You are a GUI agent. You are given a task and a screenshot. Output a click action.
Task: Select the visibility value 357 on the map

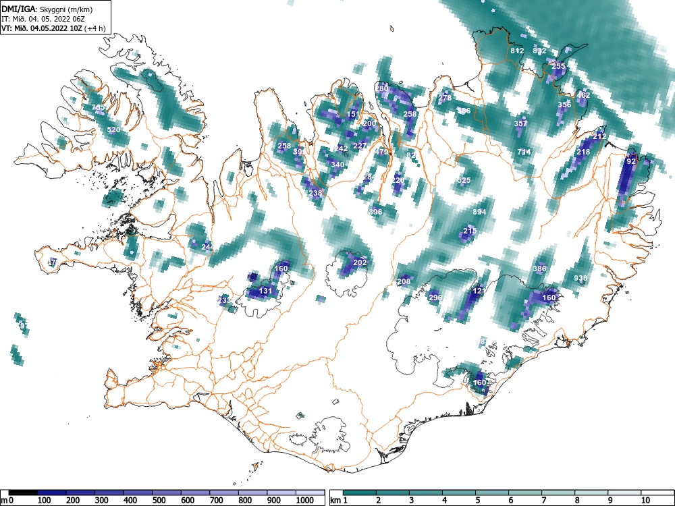[x=520, y=123]
